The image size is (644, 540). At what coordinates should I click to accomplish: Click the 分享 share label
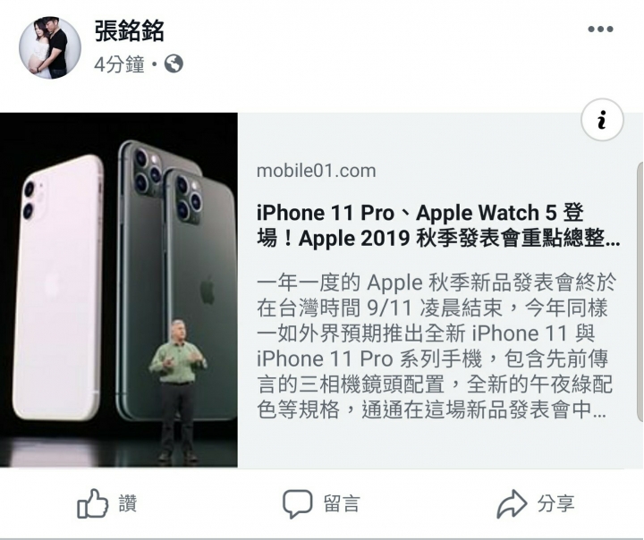[556, 503]
